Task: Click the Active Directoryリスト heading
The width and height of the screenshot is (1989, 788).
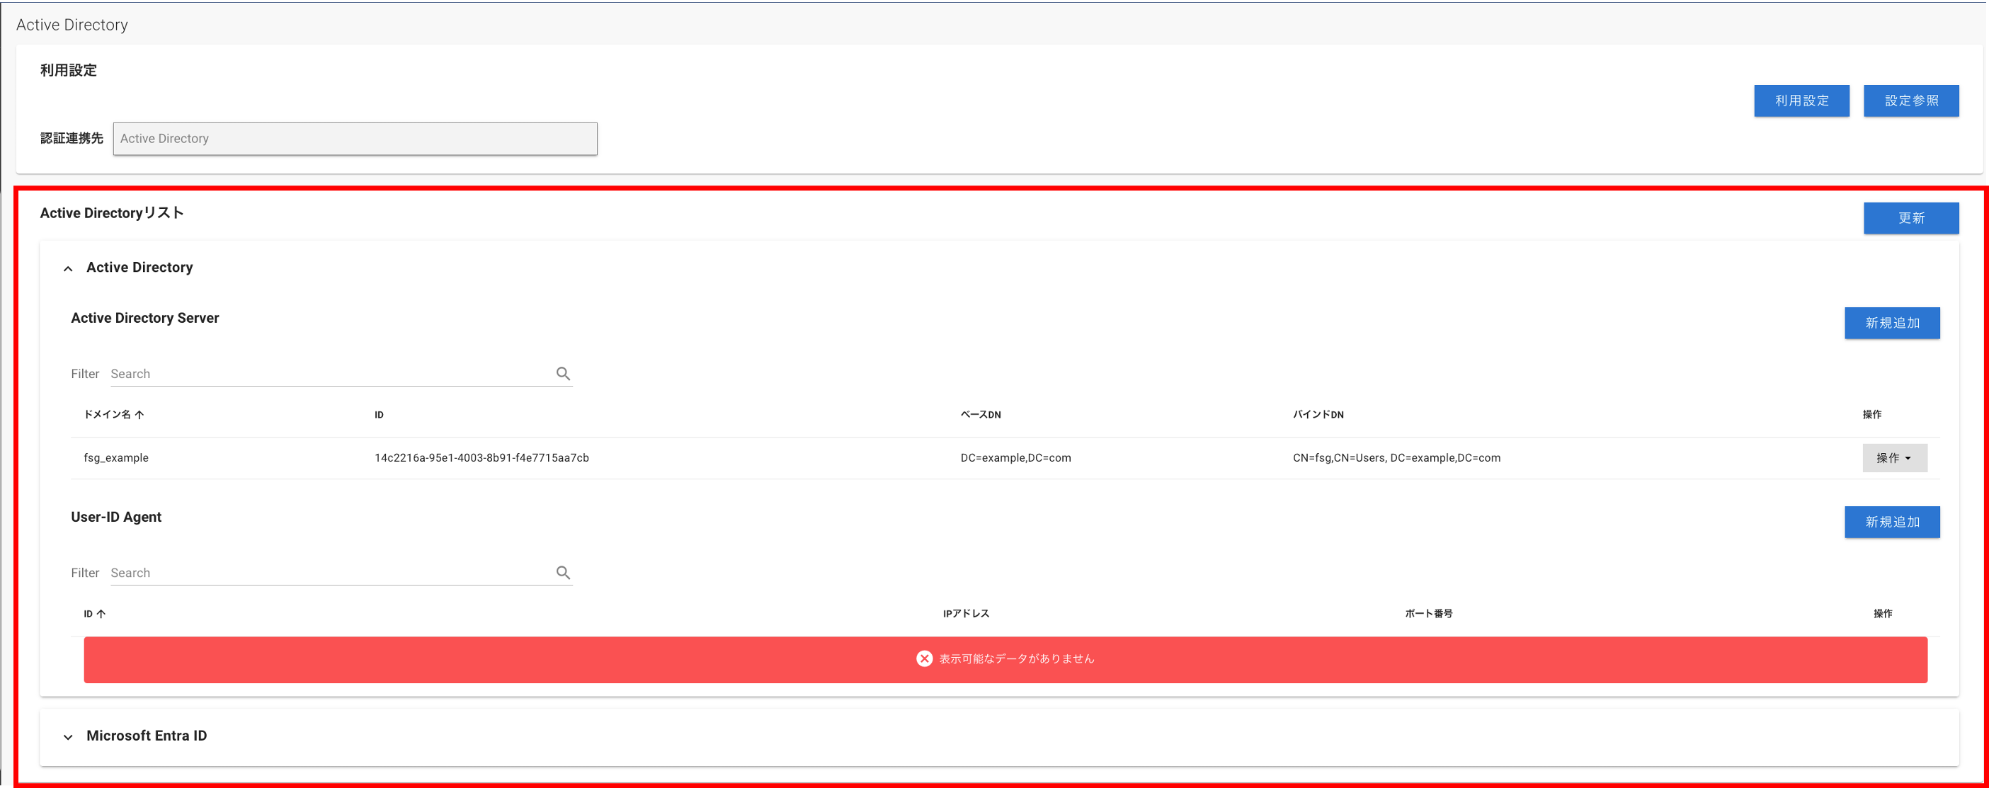Action: pyautogui.click(x=111, y=213)
